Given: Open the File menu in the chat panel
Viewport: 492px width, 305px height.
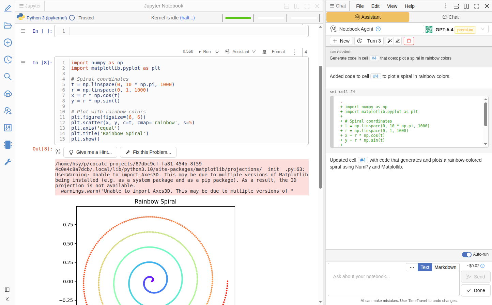Looking at the screenshot, I should click(x=359, y=6).
